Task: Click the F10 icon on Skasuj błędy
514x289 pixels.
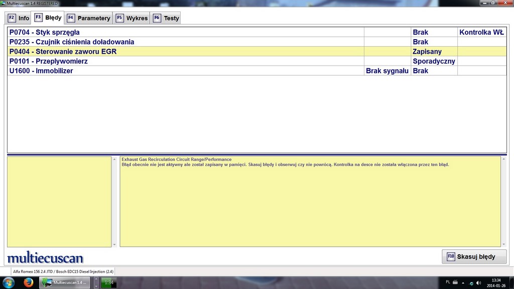Action: [x=451, y=256]
